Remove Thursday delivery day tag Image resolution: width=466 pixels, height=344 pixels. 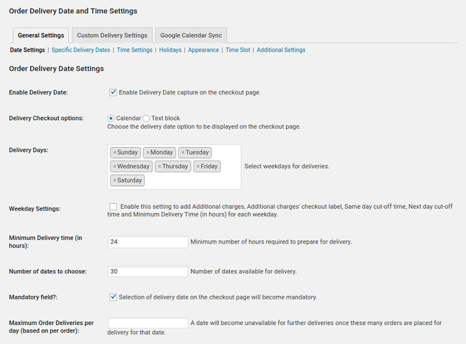160,167
